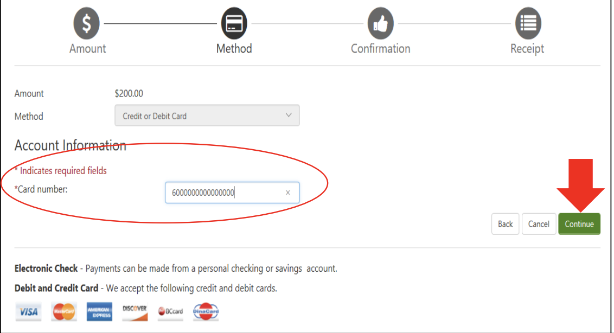The image size is (614, 333).
Task: Click the dollar sign Amount step icon
Action: tap(87, 23)
